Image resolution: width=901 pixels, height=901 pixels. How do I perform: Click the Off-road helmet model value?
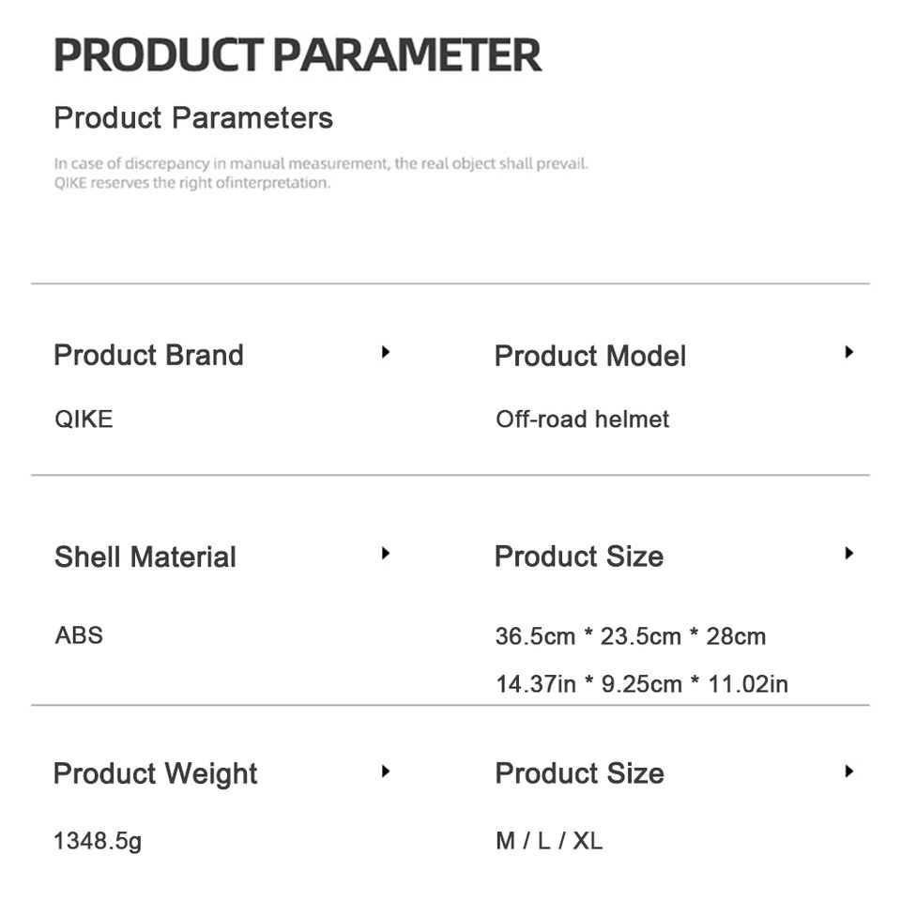(x=582, y=419)
